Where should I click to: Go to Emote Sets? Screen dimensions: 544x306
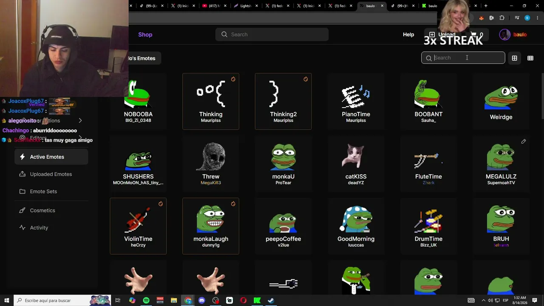51,191
